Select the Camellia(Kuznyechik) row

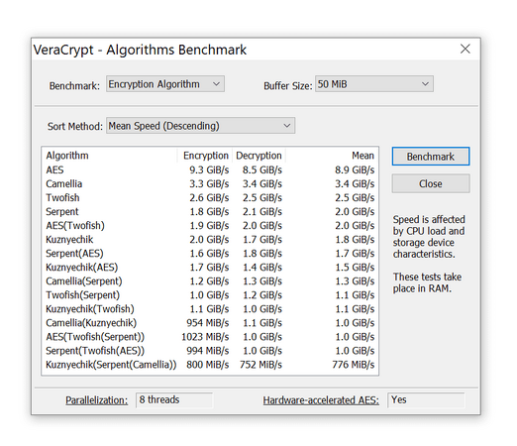tap(210, 322)
